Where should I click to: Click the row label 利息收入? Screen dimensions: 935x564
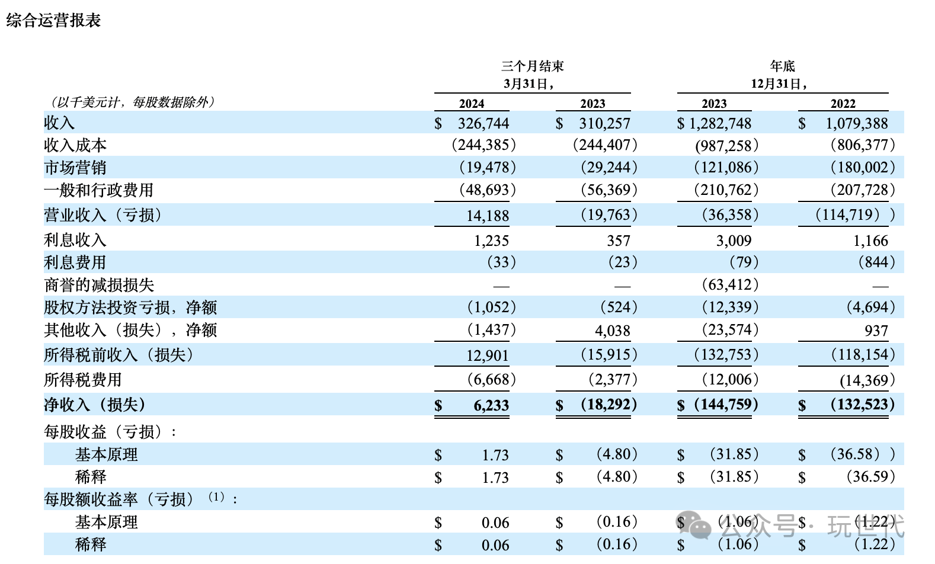point(75,240)
